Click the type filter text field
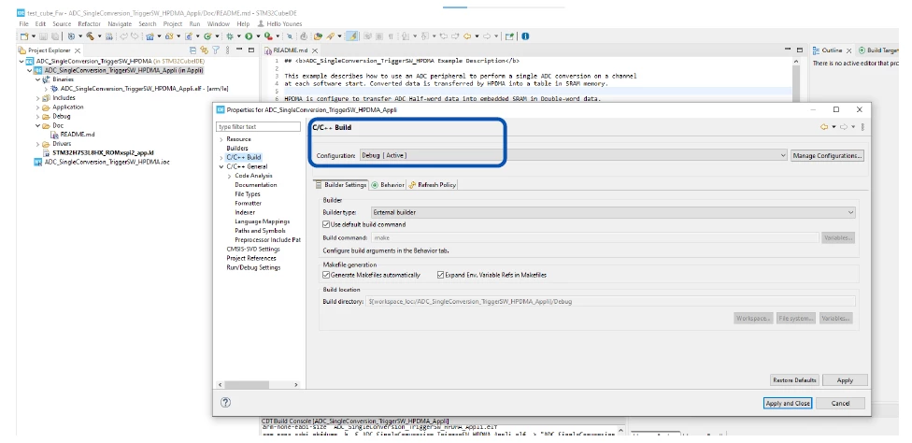The width and height of the screenshot is (912, 443). (x=258, y=126)
